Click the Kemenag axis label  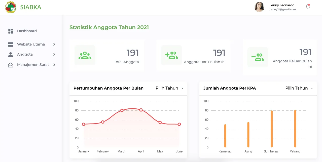point(225,151)
